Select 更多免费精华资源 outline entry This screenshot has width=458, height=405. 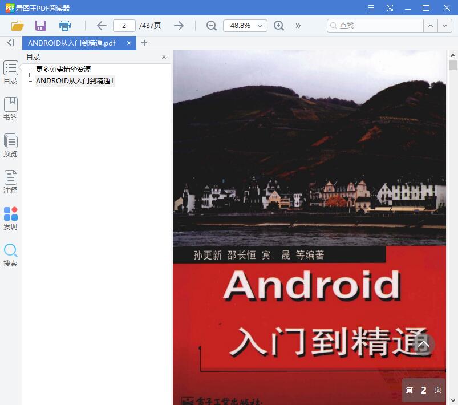click(63, 69)
